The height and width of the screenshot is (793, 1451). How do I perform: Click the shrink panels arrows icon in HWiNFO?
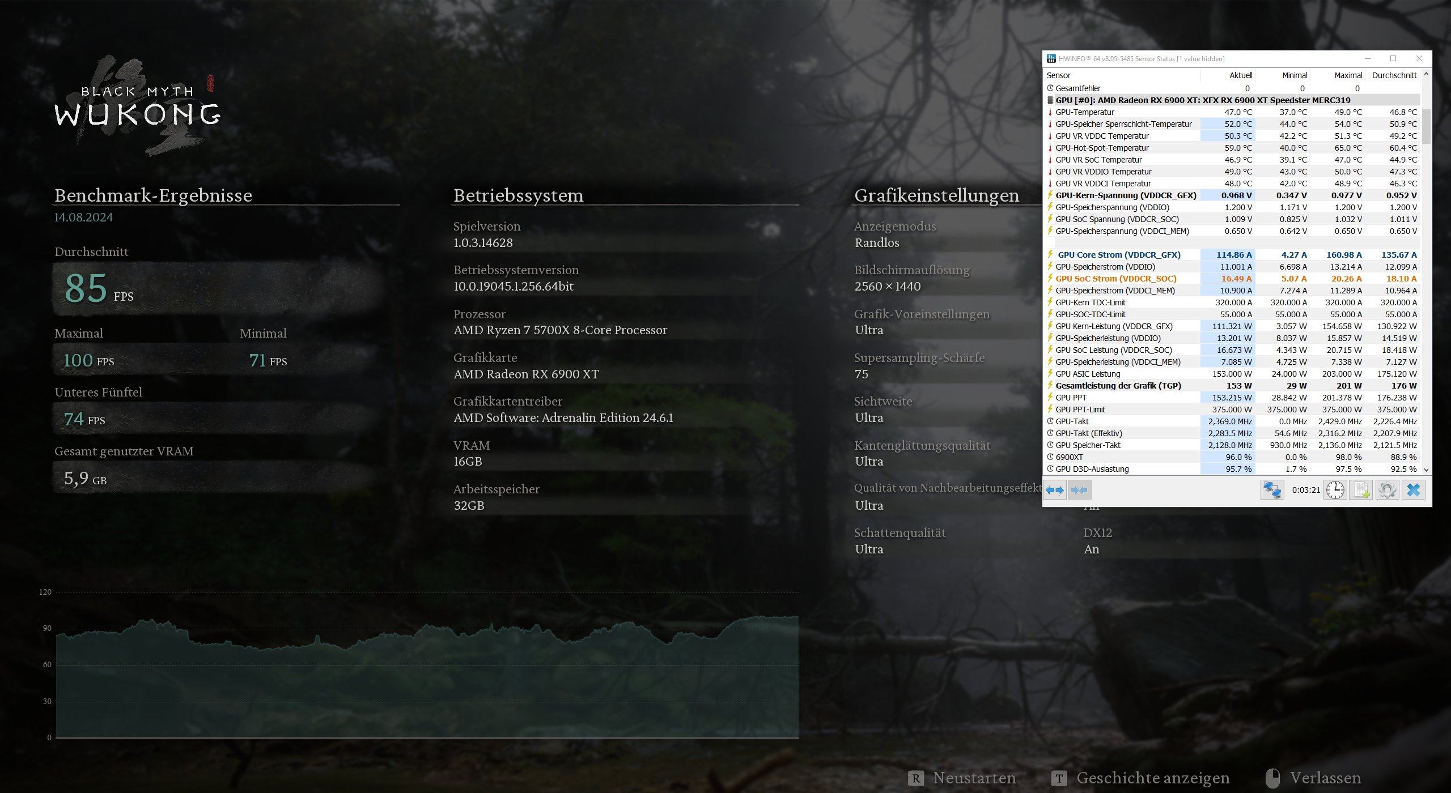pos(1079,490)
